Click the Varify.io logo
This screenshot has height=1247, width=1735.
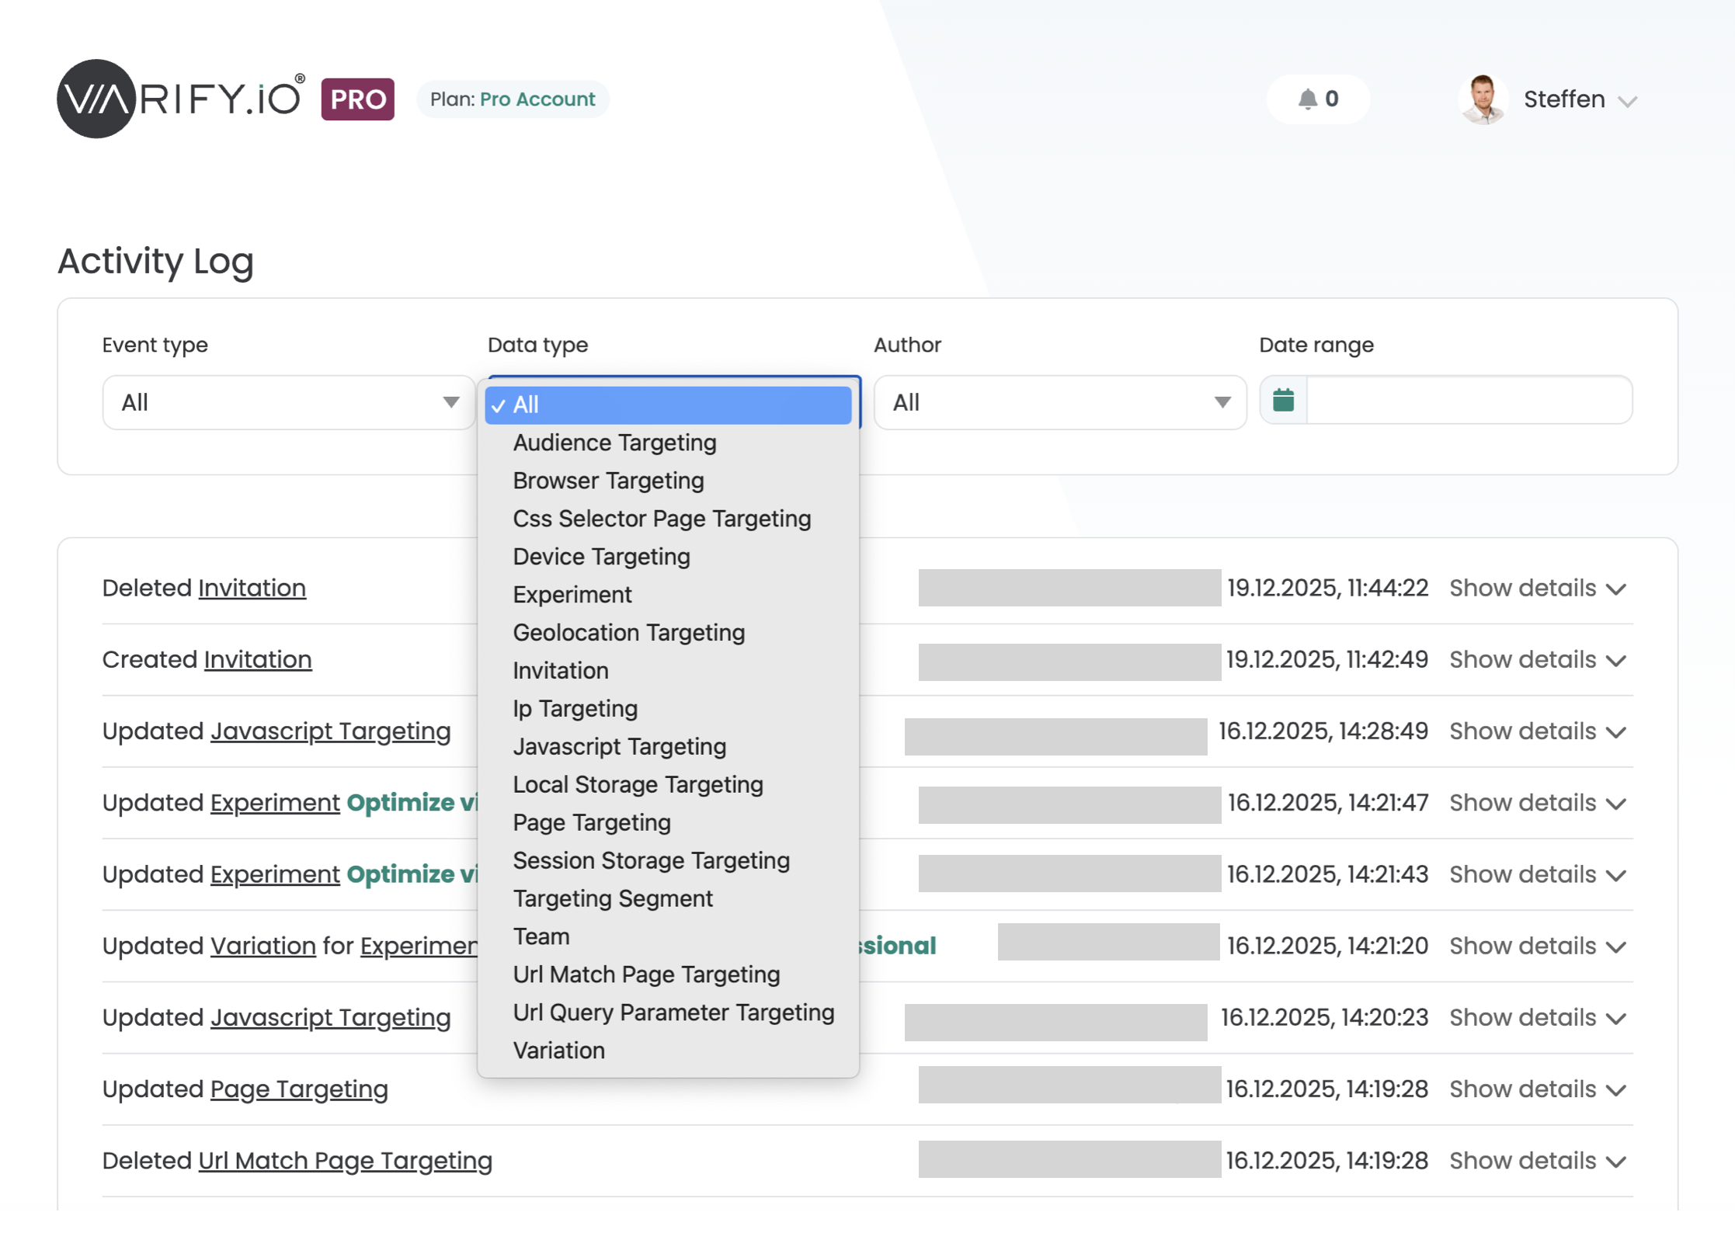tap(180, 99)
